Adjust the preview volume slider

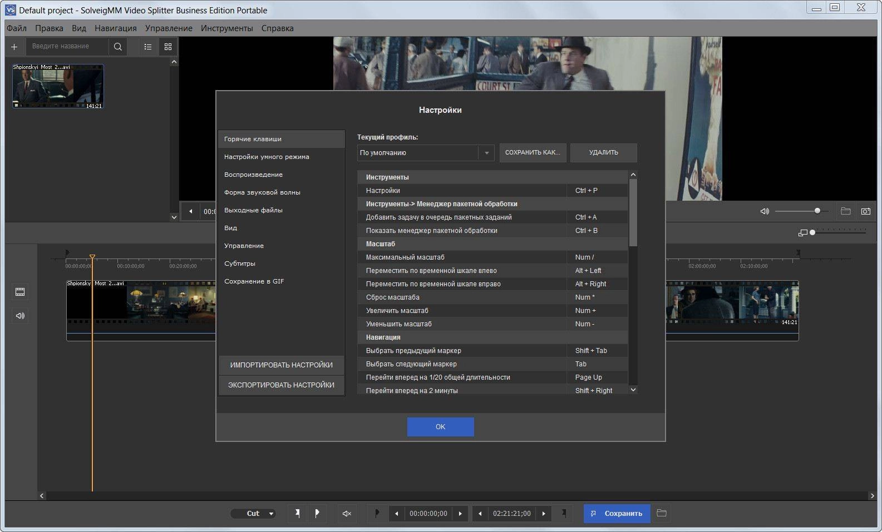pos(801,211)
